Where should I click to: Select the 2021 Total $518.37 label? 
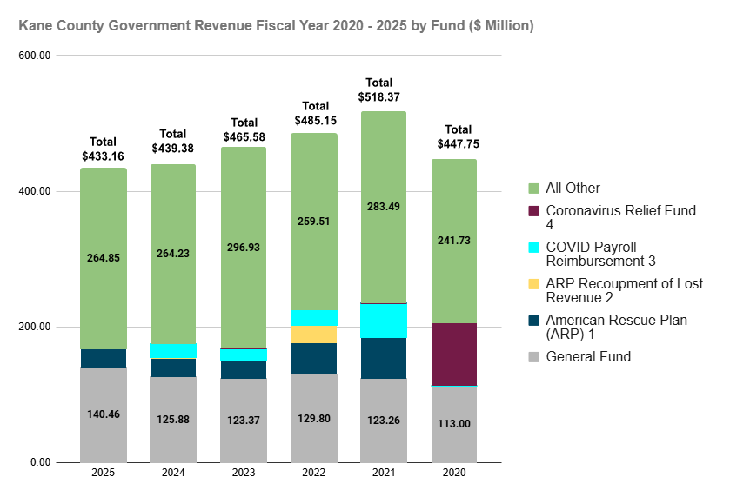coord(384,90)
